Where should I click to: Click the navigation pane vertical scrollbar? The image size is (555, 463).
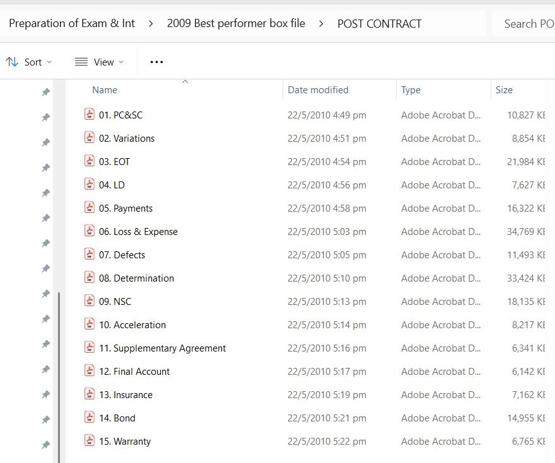click(59, 377)
